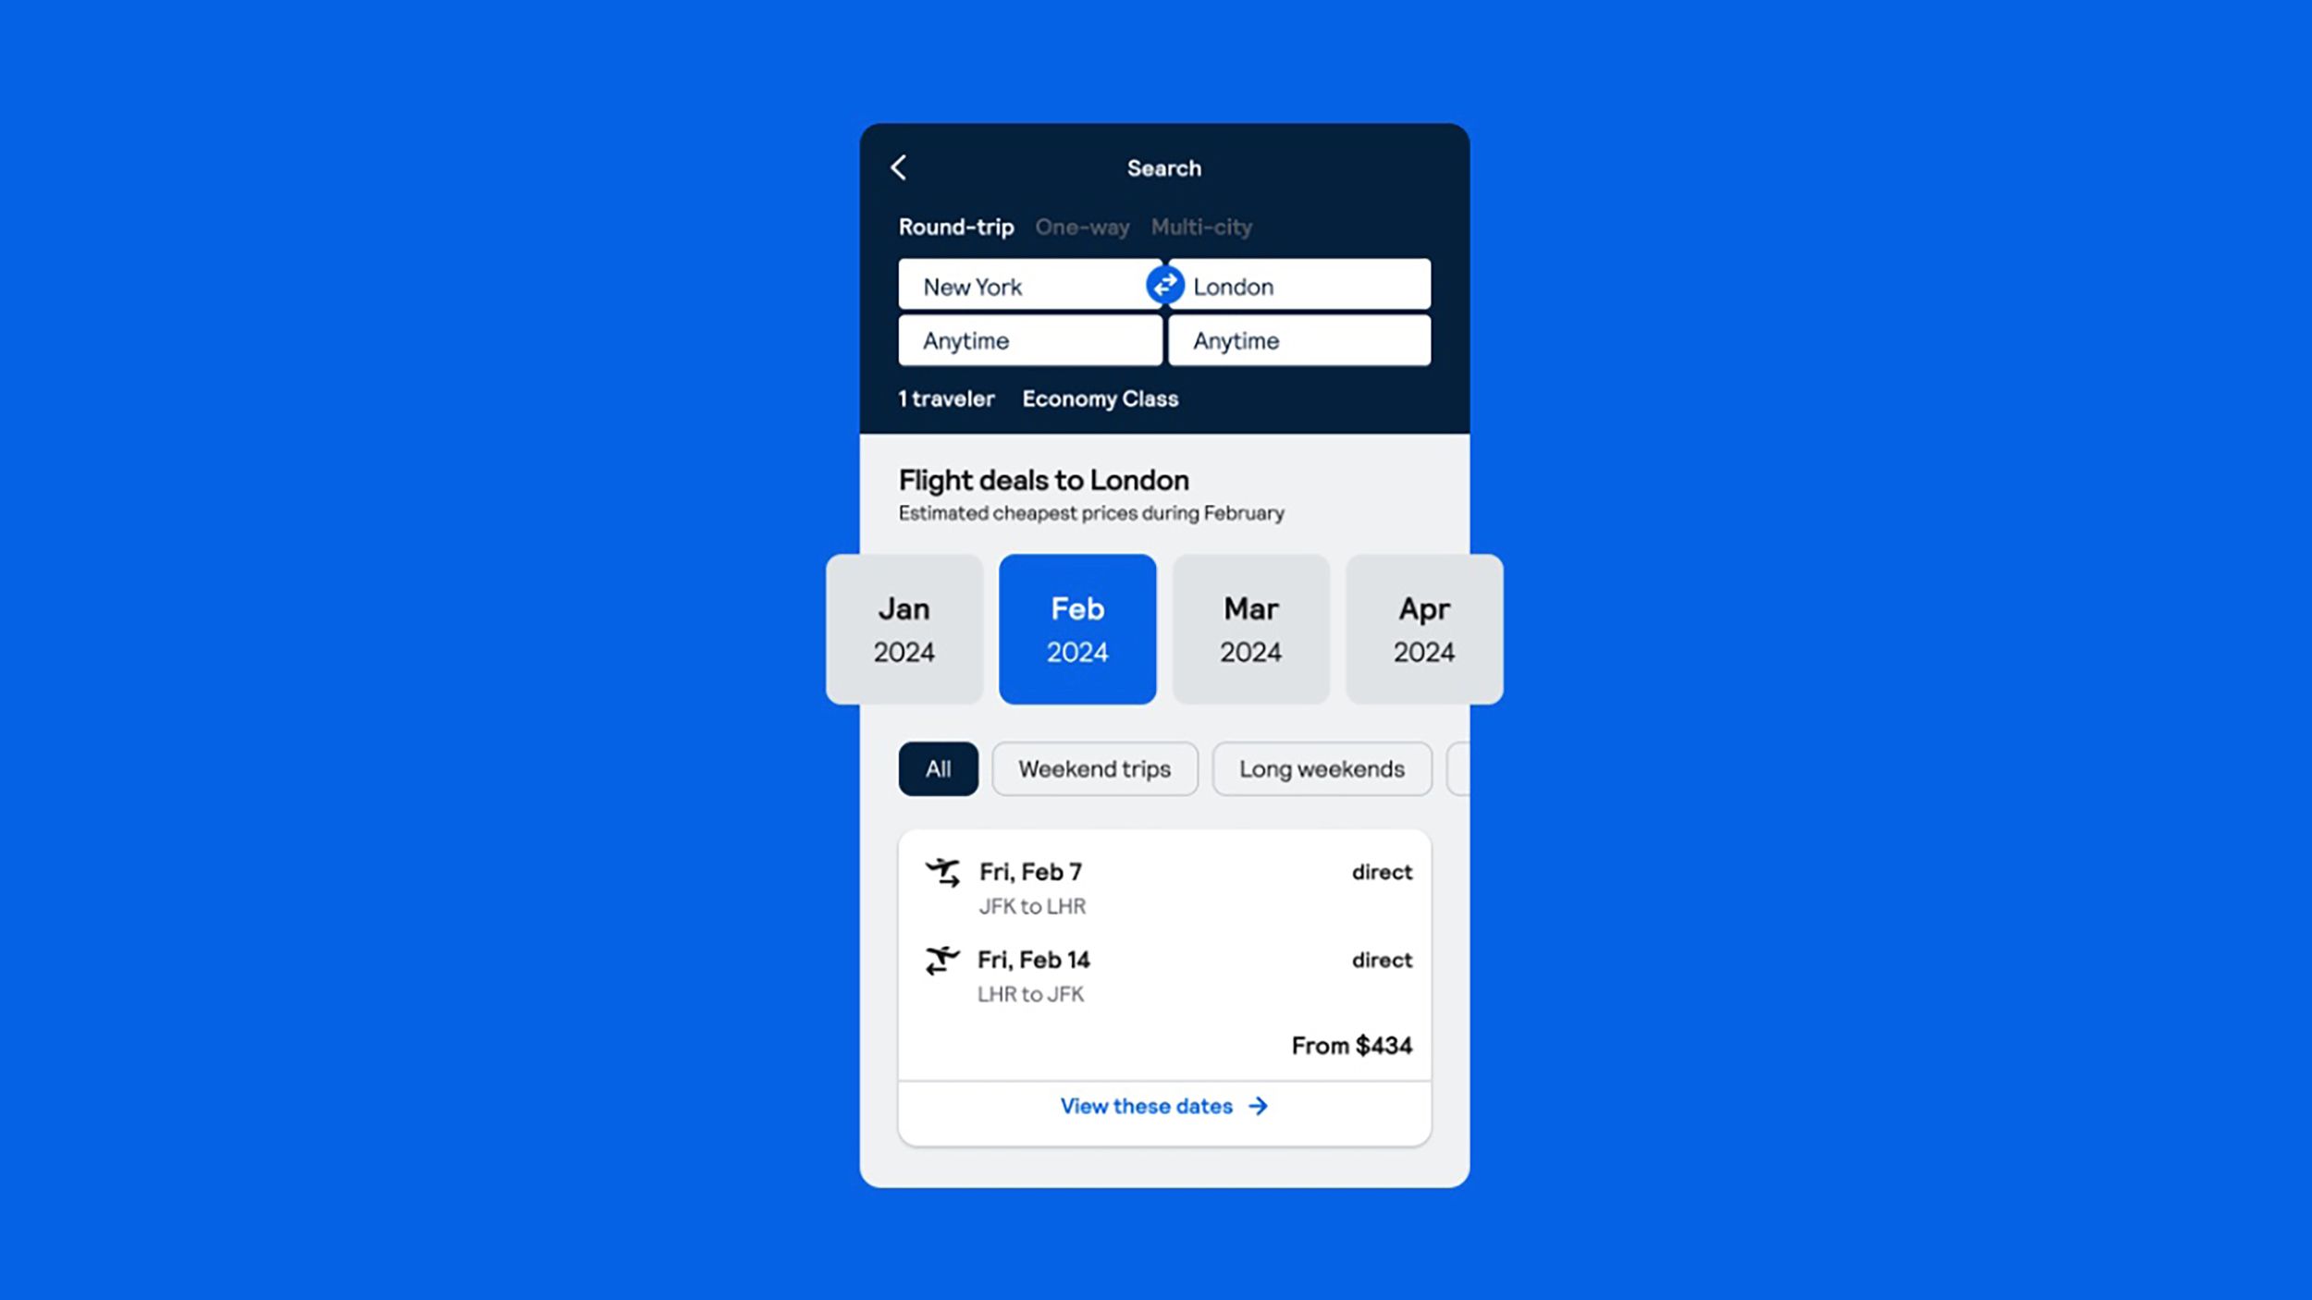The image size is (2312, 1300).
Task: Click the Weekend trips filter tag
Action: tap(1094, 768)
